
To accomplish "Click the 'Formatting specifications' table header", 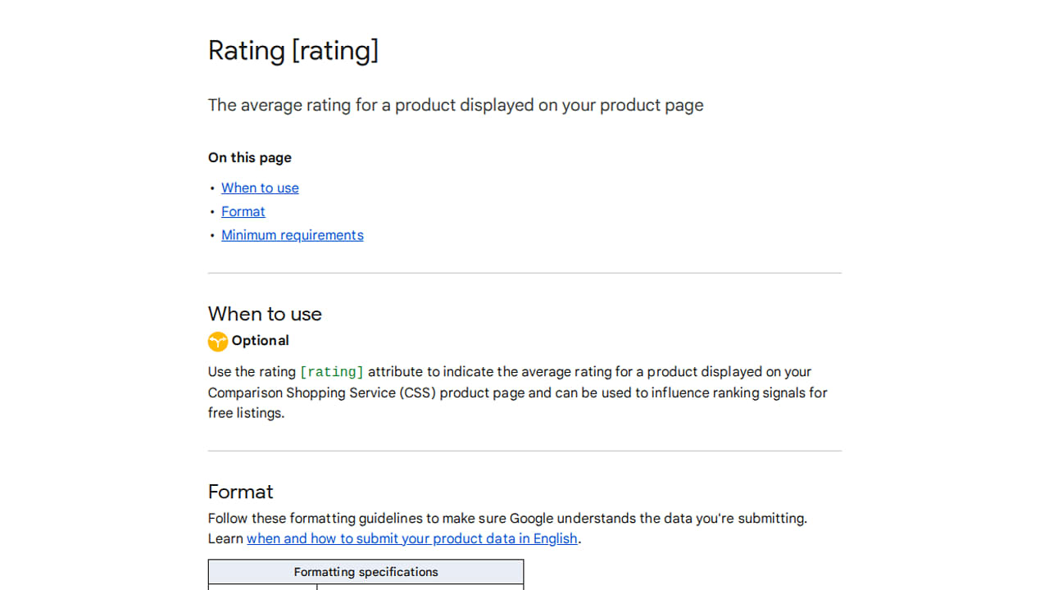I will [366, 572].
